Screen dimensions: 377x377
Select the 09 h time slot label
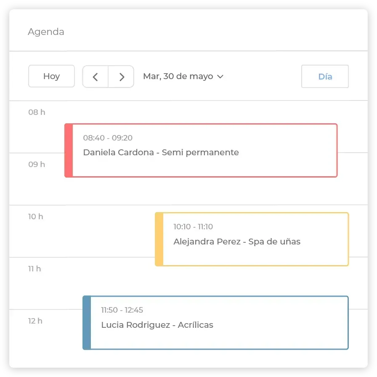(37, 165)
